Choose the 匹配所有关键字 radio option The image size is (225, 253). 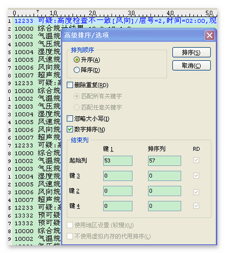tap(77, 96)
